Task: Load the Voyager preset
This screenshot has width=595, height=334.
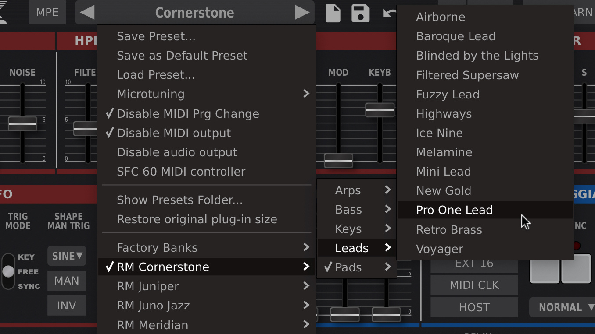Action: click(485, 249)
